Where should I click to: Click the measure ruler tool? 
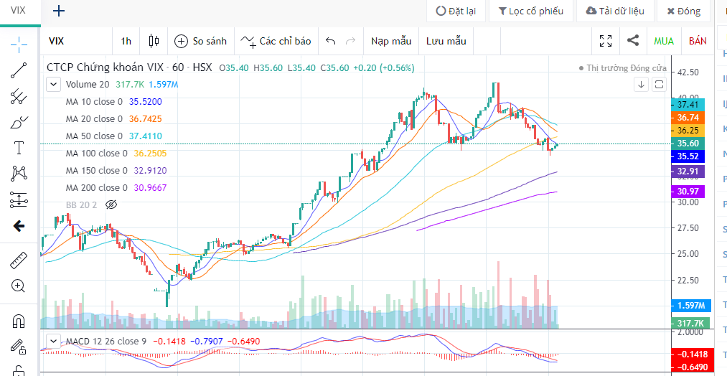[x=19, y=260]
